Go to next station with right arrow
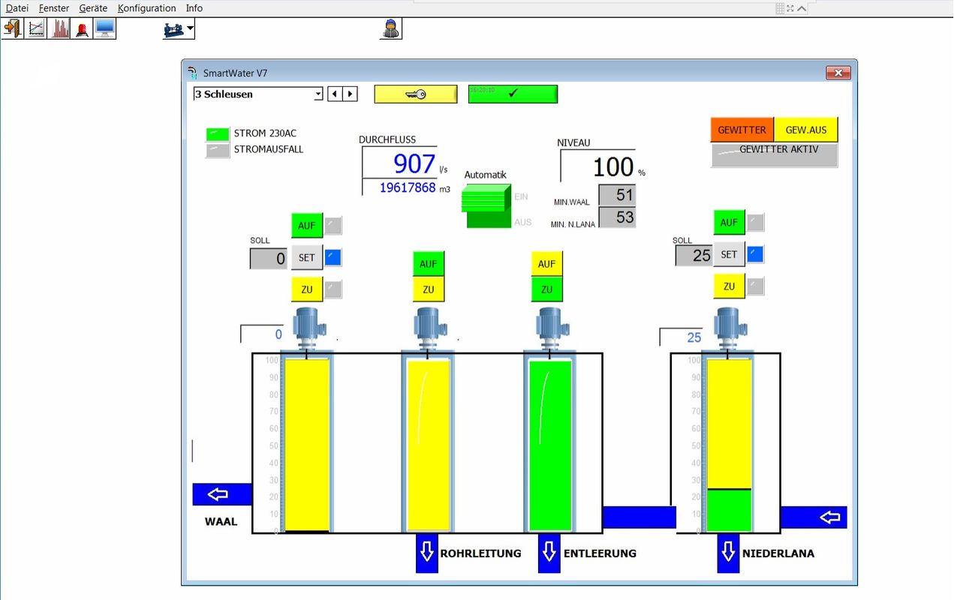954x600 pixels. coord(351,94)
